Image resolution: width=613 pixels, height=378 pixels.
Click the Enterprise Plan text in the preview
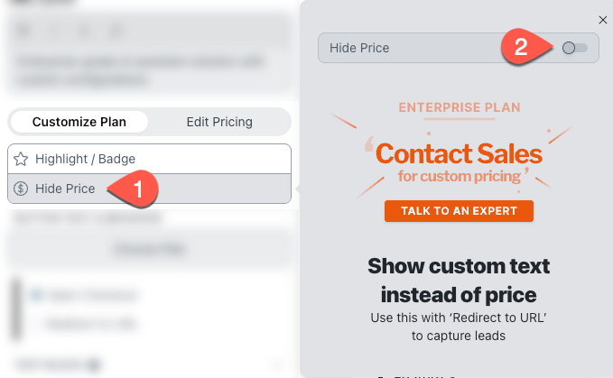460,107
